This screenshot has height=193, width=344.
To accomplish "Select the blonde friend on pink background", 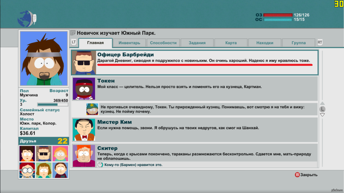I will (60, 154).
